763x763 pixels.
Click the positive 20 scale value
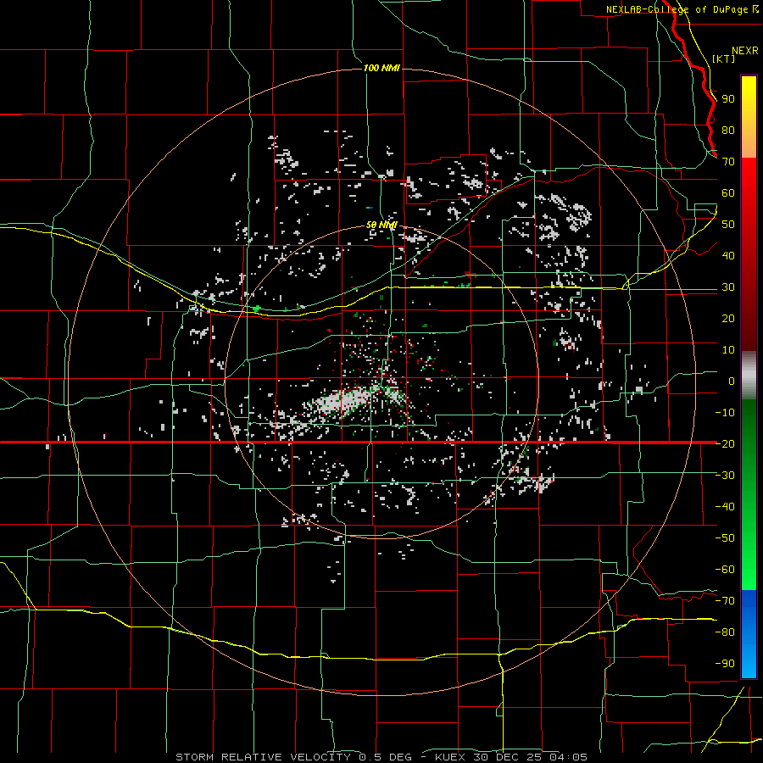(728, 319)
